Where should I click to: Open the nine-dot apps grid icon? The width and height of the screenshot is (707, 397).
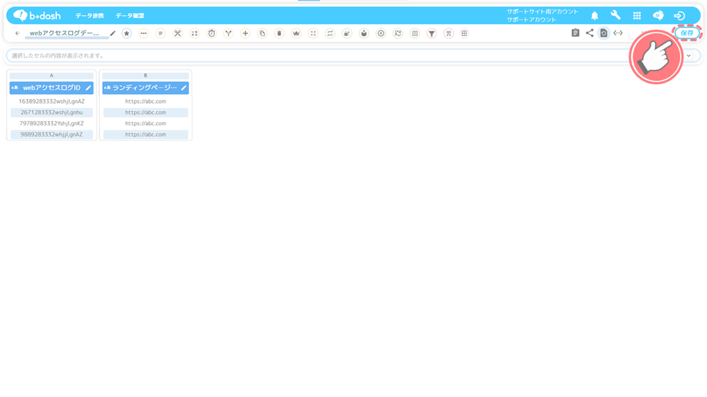point(637,16)
